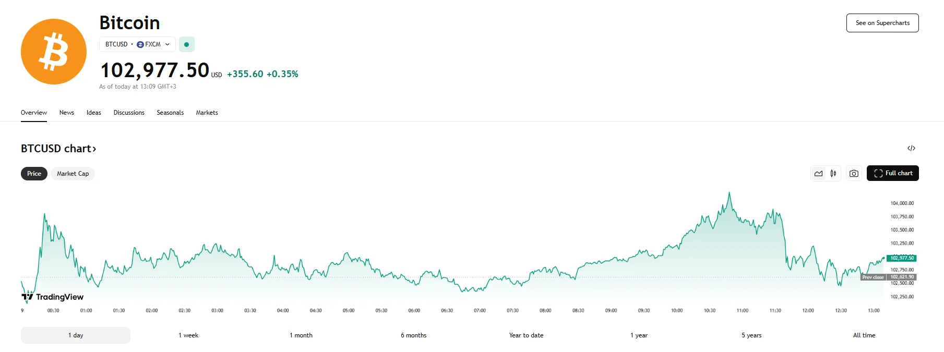Select the 1 month time range

pyautogui.click(x=301, y=335)
